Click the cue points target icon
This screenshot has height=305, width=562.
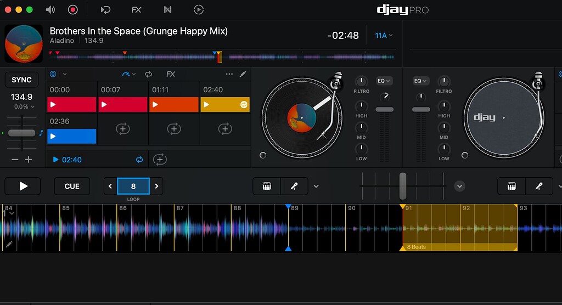coord(53,74)
